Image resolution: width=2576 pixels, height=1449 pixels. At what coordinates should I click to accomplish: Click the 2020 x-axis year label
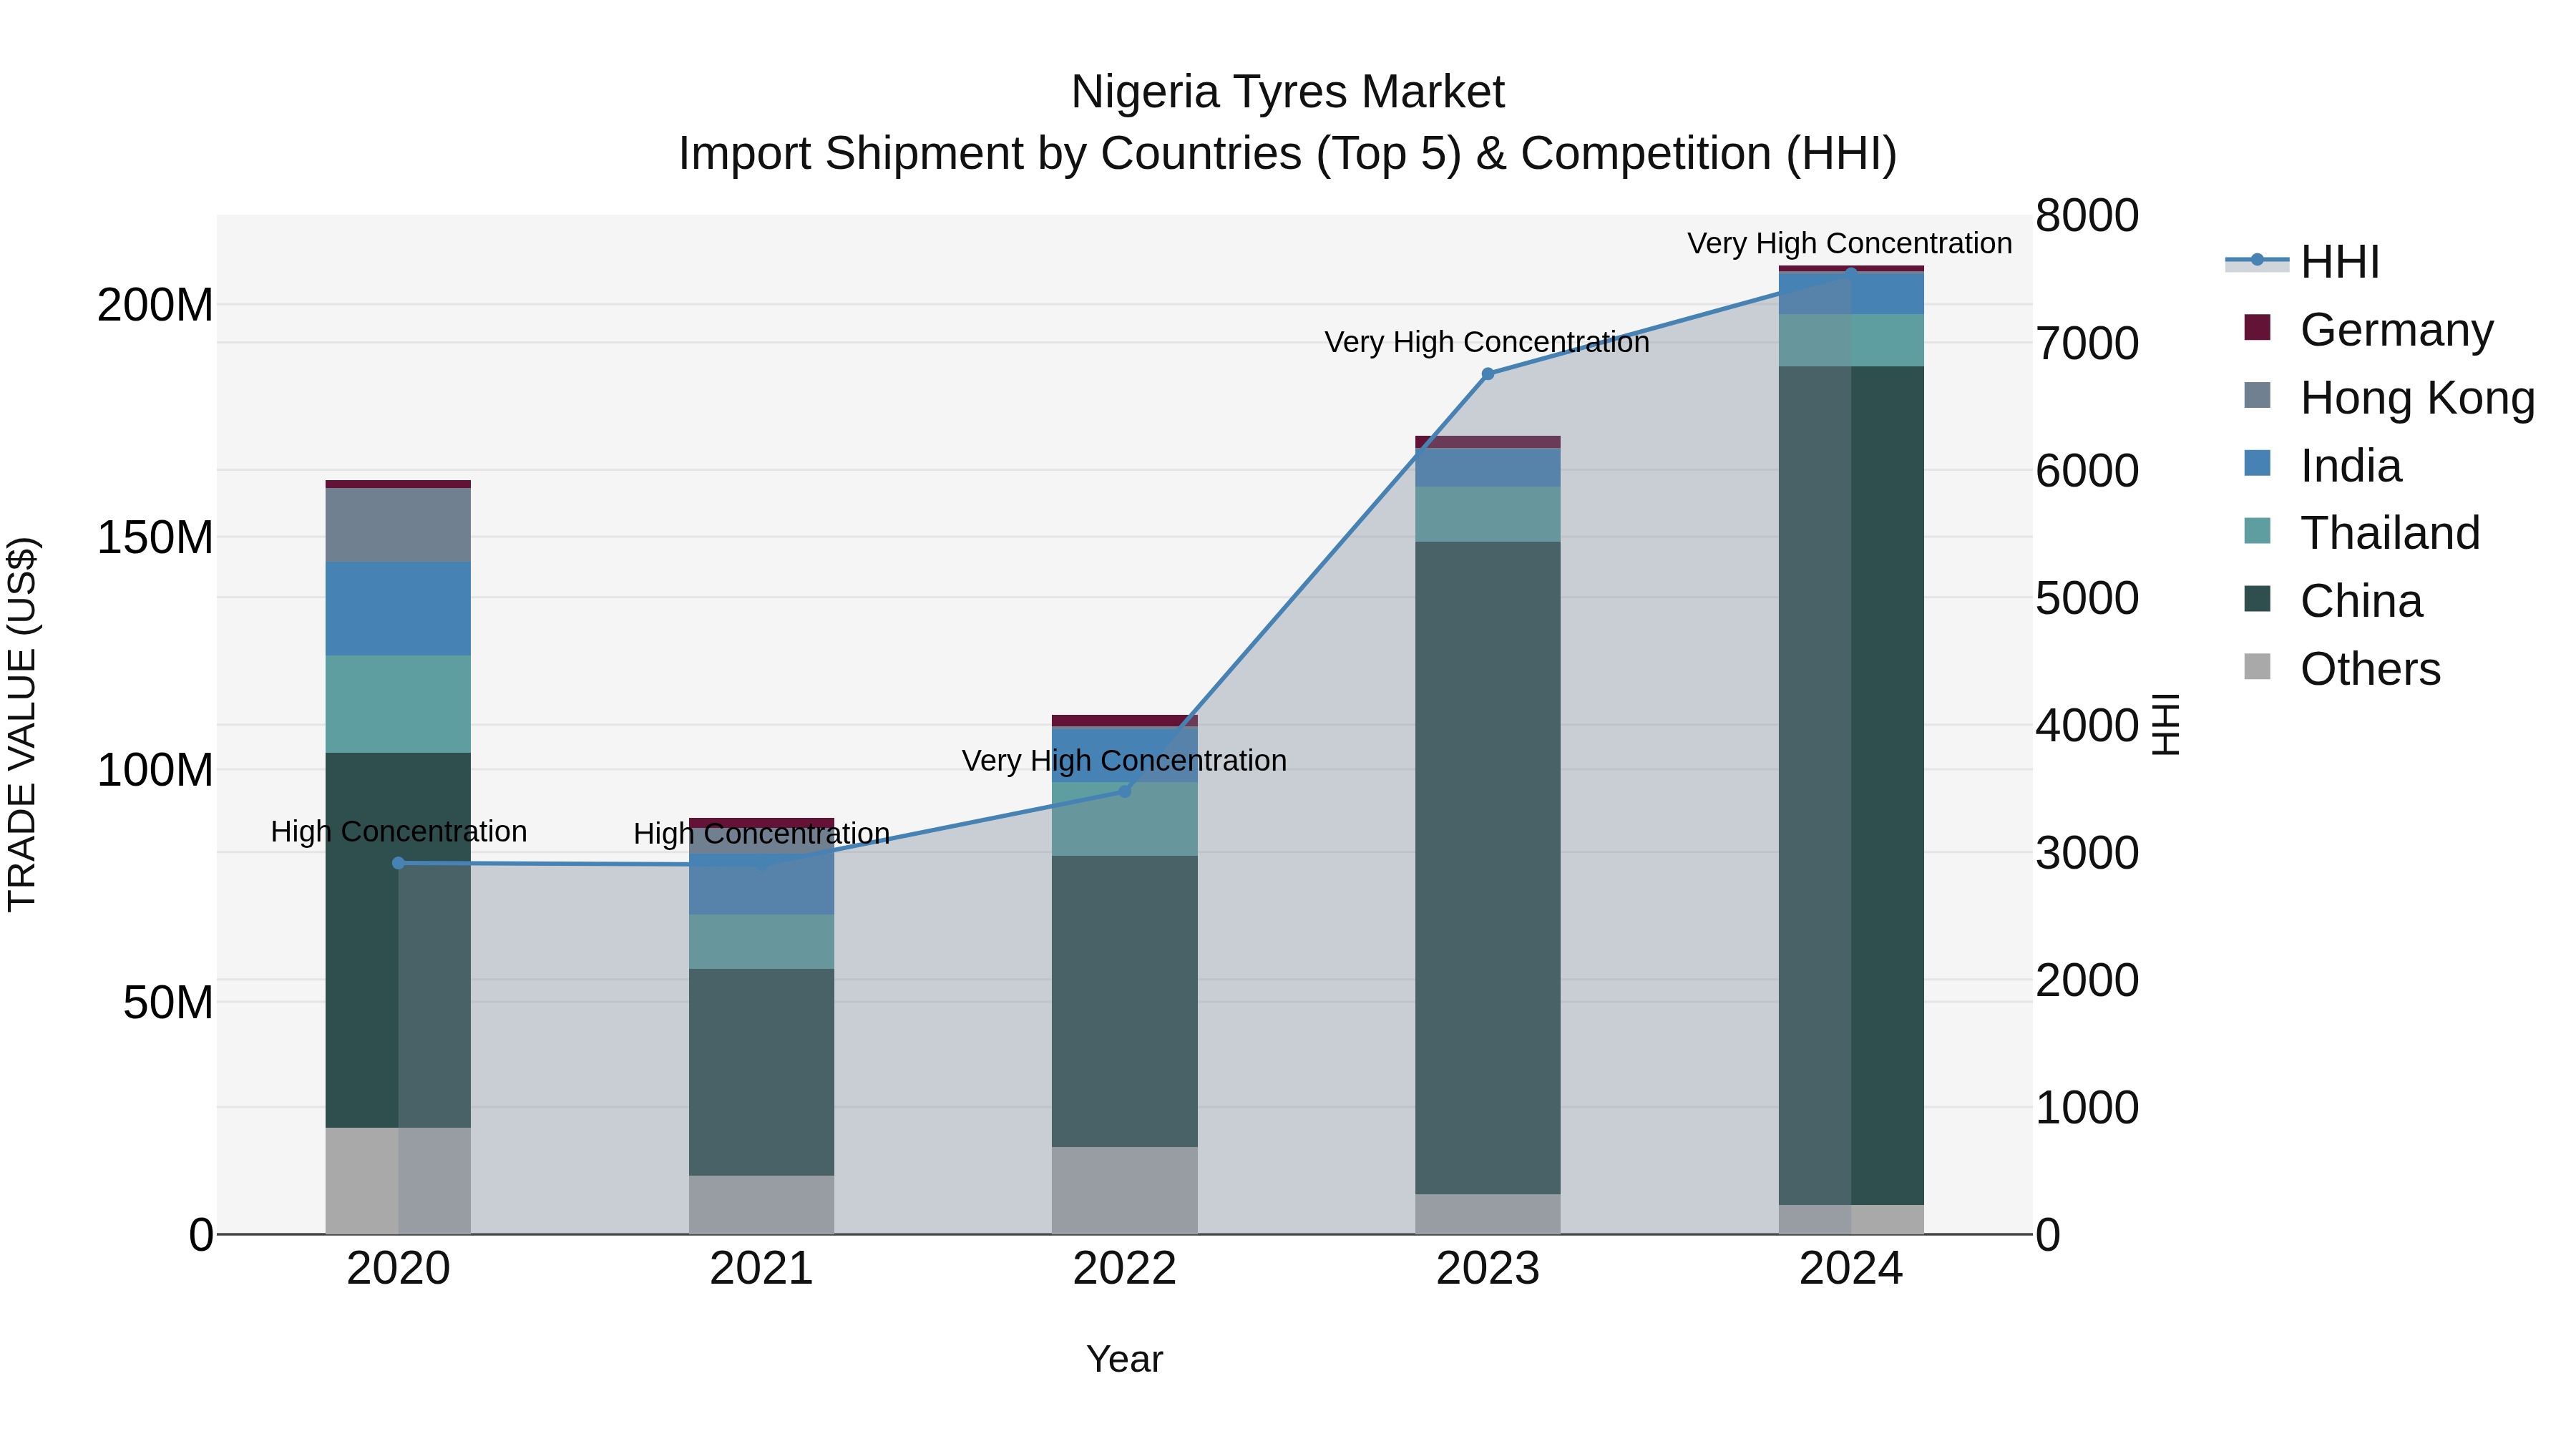click(x=398, y=1269)
